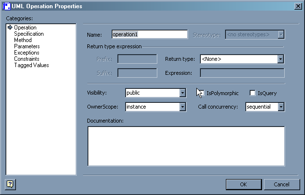Open the Parameters category
305x195 pixels.
point(27,47)
